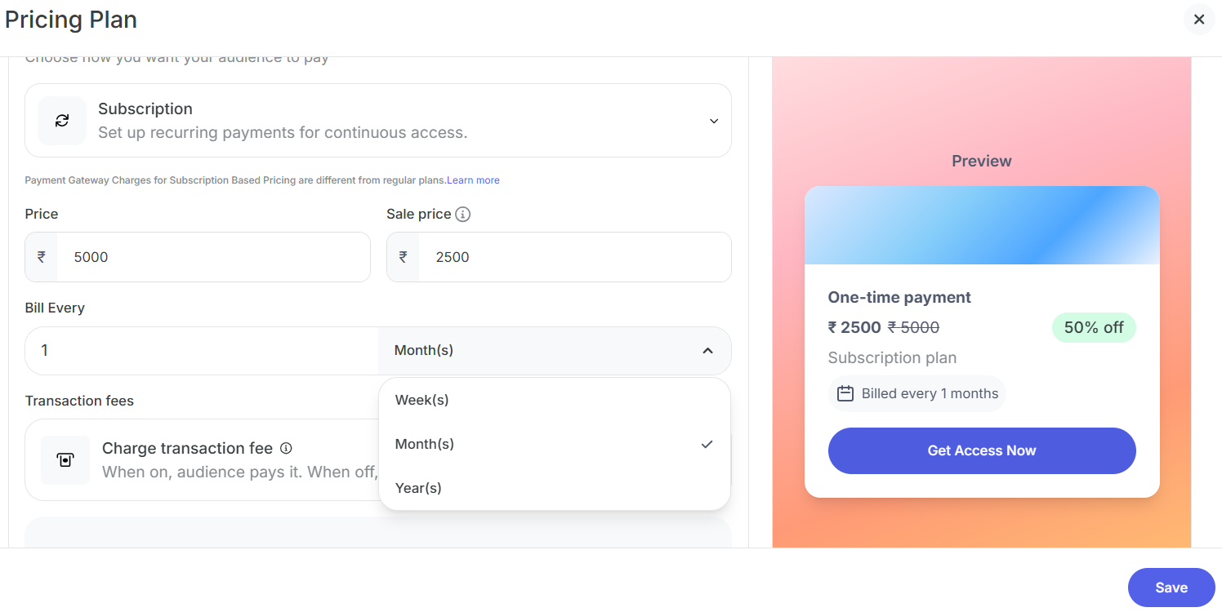
Task: Click the Sale price info icon
Action: 463,215
